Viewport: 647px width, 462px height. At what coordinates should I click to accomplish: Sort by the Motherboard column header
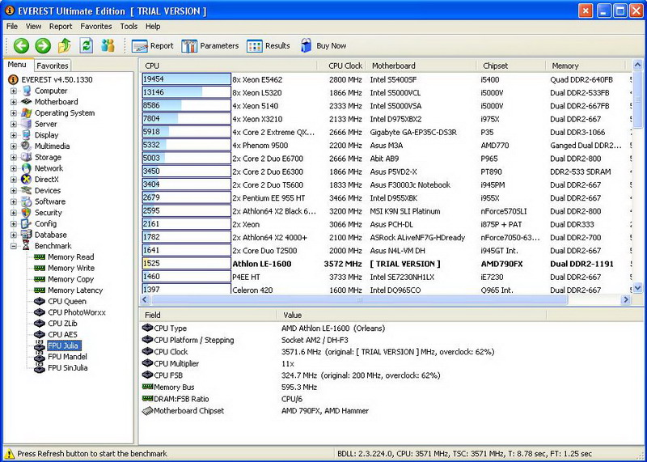(x=421, y=66)
